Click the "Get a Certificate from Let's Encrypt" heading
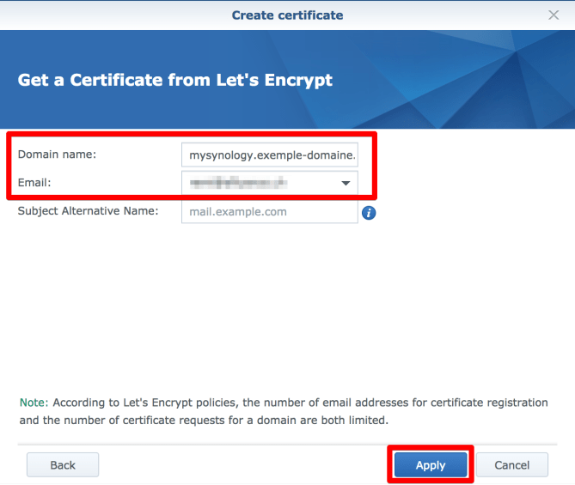 pyautogui.click(x=175, y=80)
